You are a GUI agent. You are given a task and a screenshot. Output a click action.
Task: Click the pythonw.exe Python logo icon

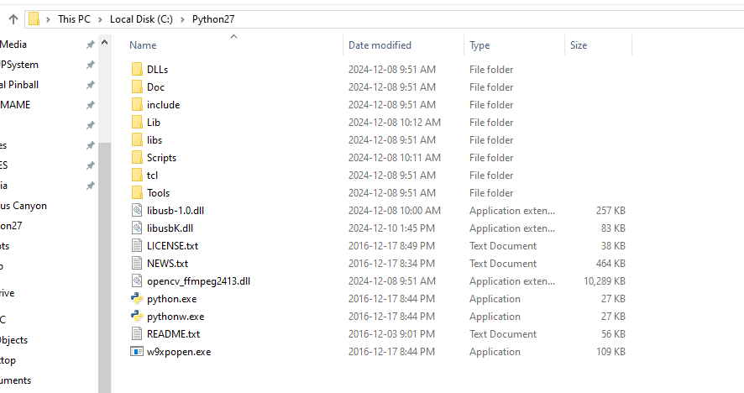point(137,316)
